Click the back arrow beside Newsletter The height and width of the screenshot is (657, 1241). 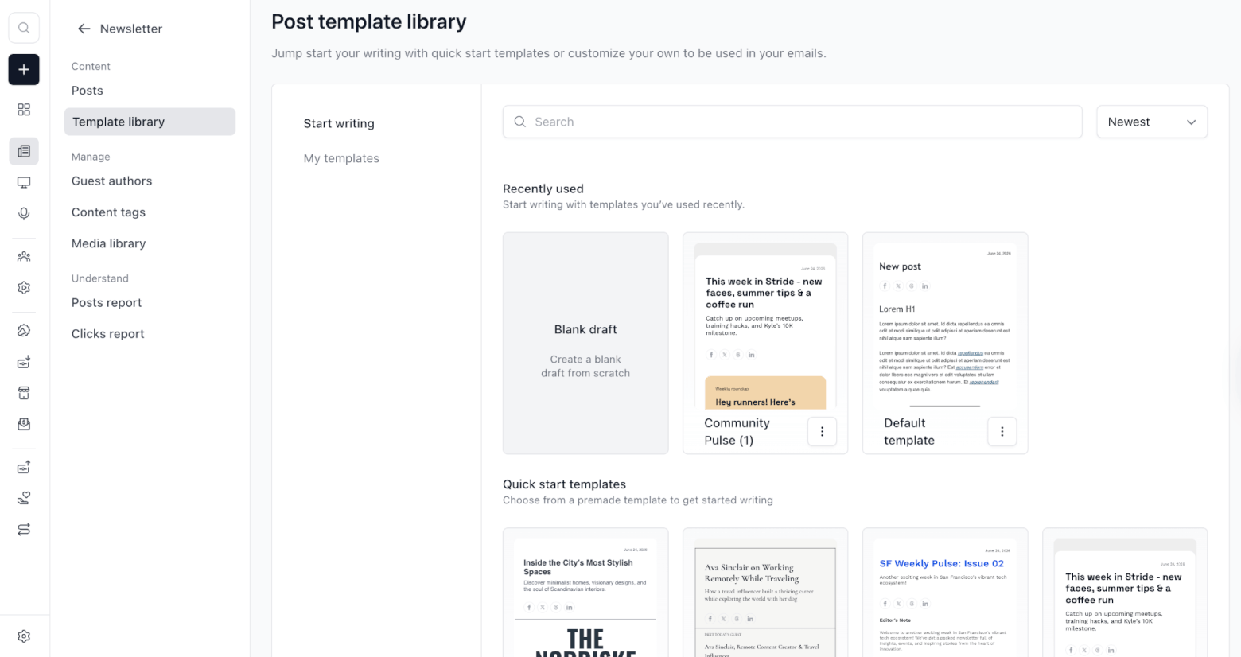(84, 29)
